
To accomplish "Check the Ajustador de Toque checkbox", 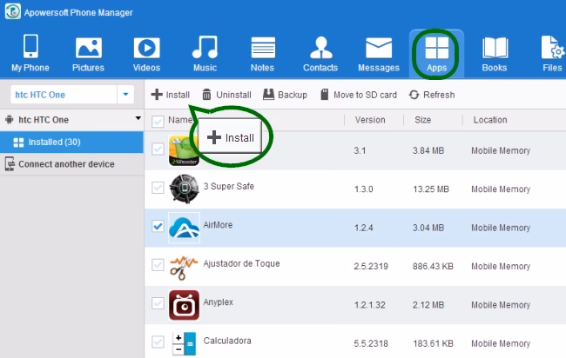I will [158, 265].
